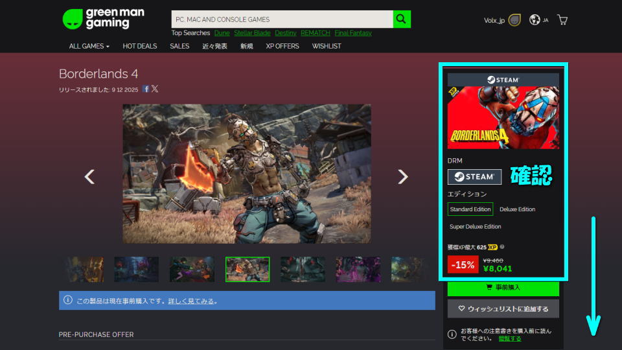This screenshot has width=622, height=350.
Task: Open the HOT DEALS menu item
Action: [140, 46]
